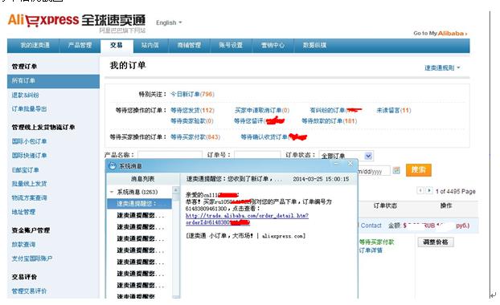Open 地址管理 in the sidebar

[x=23, y=212]
